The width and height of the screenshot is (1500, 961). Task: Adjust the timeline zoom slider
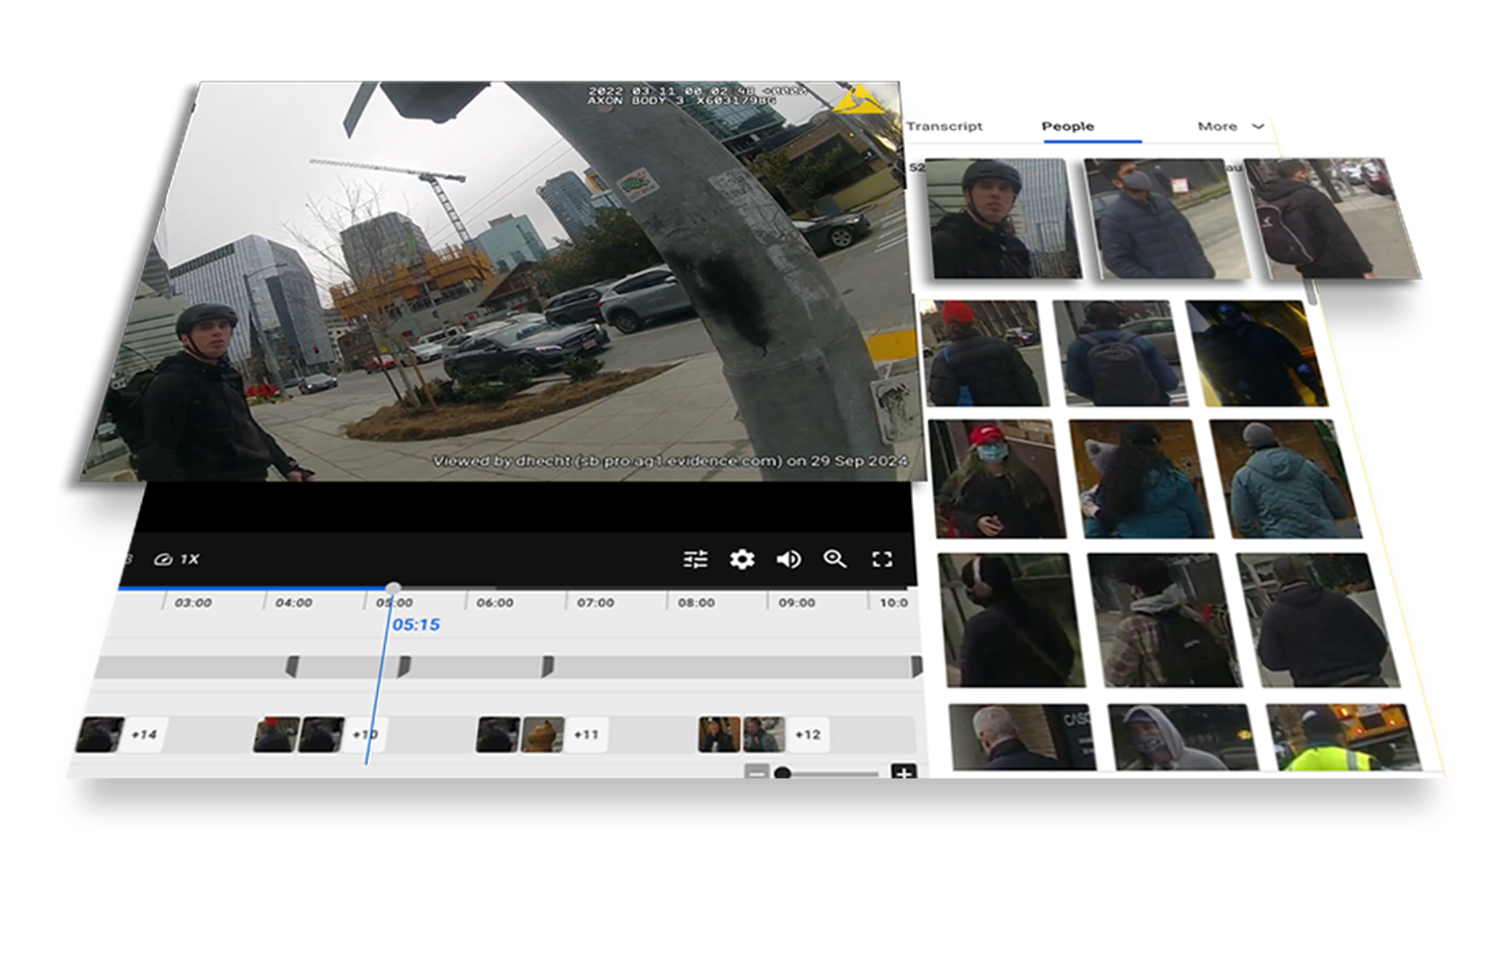pyautogui.click(x=783, y=773)
